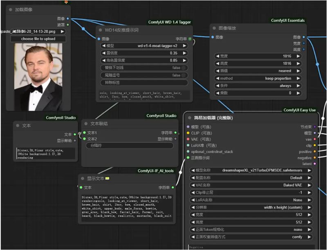The width and height of the screenshot is (327, 250).
Task: Click ComfyUI WD 1.4 Tagger badge label
Action: pyautogui.click(x=169, y=22)
